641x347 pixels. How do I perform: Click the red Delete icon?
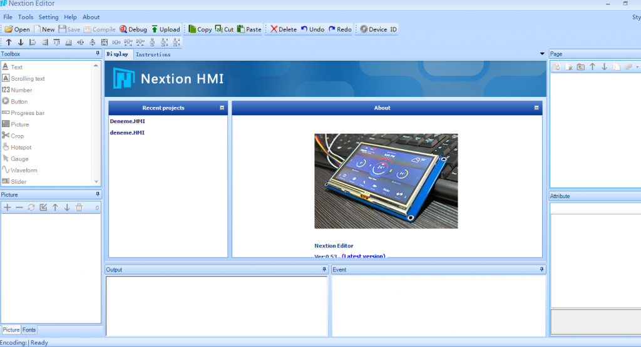tap(274, 29)
